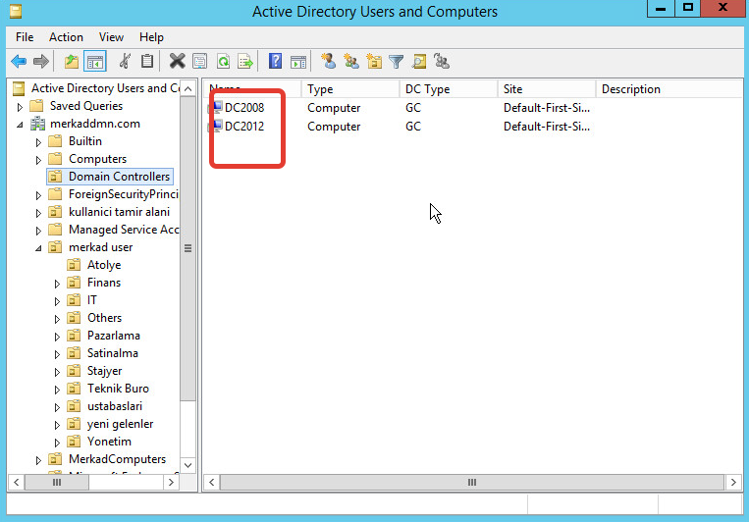This screenshot has height=522, width=749.
Task: Click the Export List icon
Action: click(x=245, y=62)
